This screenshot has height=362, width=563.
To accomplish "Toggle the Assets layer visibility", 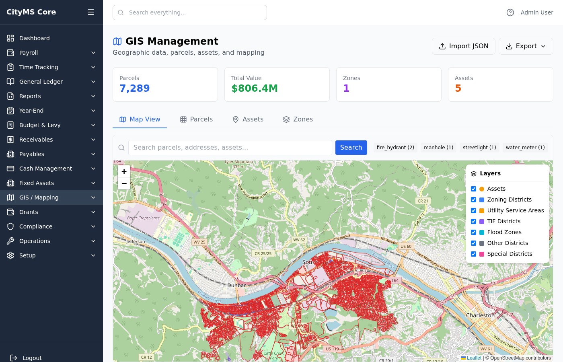I will (x=473, y=189).
